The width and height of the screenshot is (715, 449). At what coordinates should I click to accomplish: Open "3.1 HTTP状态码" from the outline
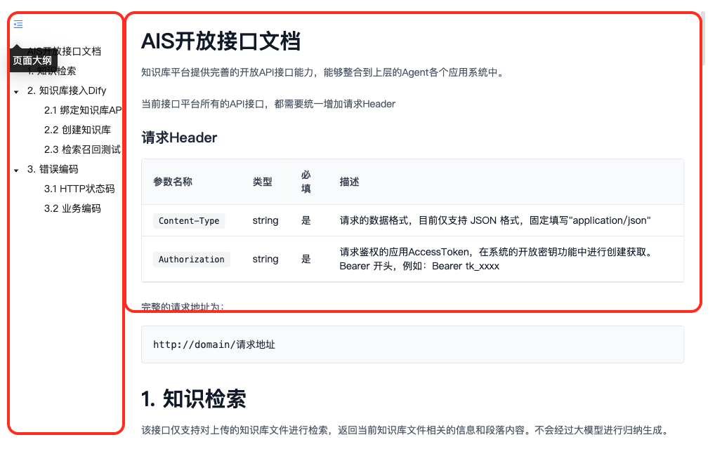point(79,189)
